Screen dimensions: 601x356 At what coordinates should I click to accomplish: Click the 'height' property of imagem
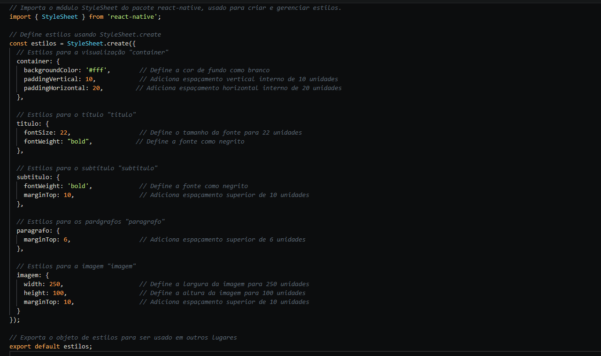coord(35,293)
